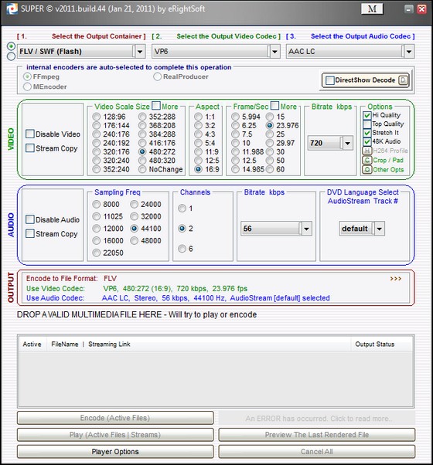Click the SUPER app logo icon
This screenshot has width=433, height=465.
12,9
